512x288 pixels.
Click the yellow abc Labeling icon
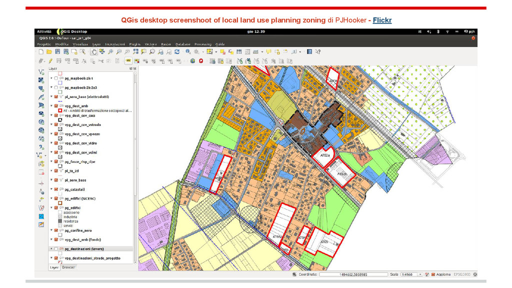[128, 60]
